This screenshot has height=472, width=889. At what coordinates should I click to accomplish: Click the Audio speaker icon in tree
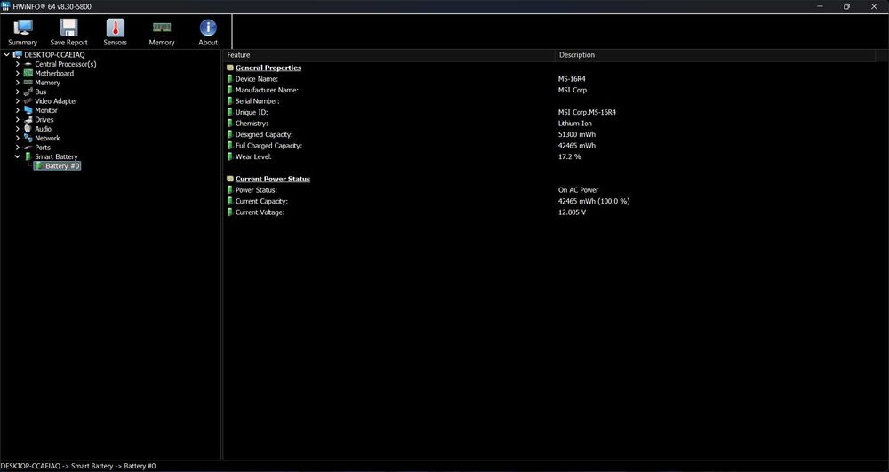coord(28,129)
